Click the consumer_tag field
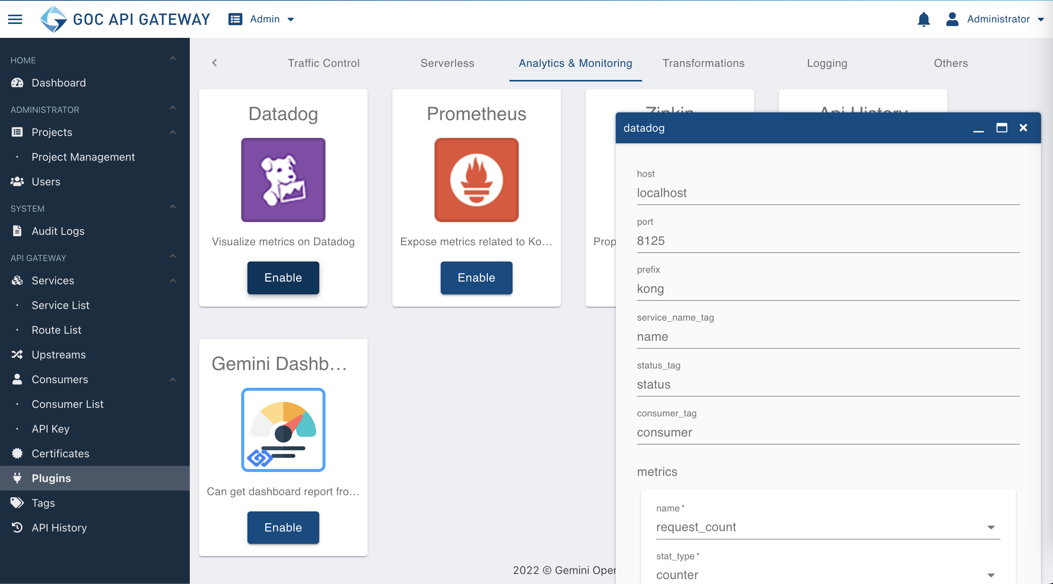 point(828,432)
